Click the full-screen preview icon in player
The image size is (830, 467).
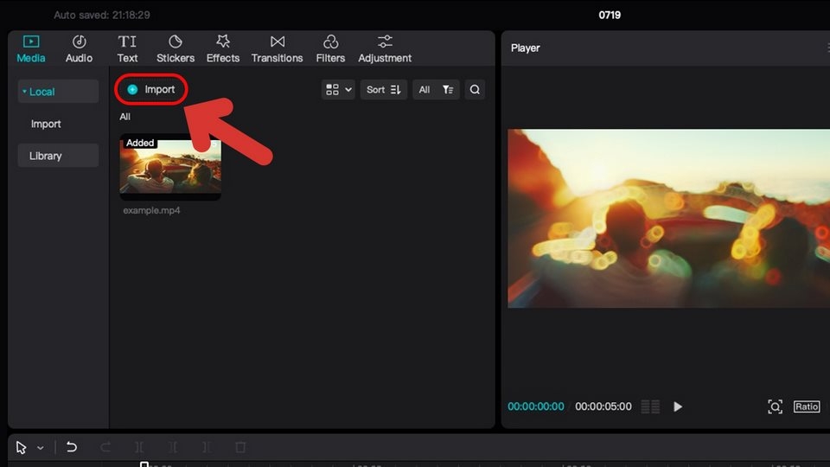pos(775,406)
